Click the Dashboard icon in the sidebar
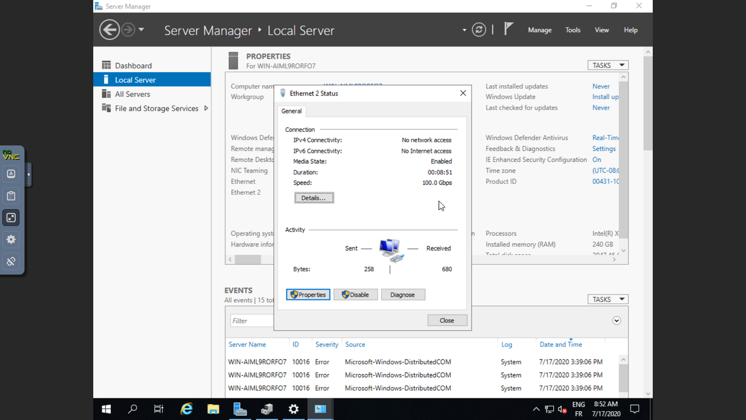The height and width of the screenshot is (420, 746). 106,65
